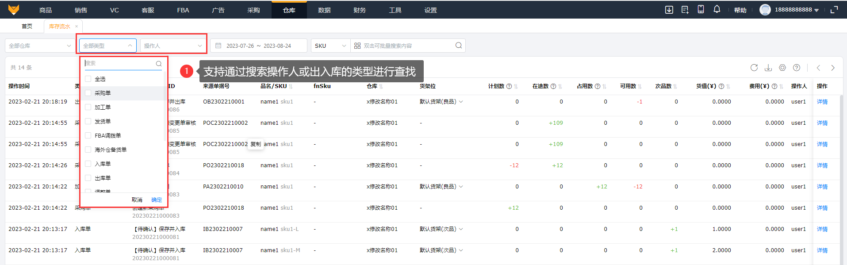Select the FBA调拨单 checkbox option
Screen dimensions: 847x265
pos(88,135)
